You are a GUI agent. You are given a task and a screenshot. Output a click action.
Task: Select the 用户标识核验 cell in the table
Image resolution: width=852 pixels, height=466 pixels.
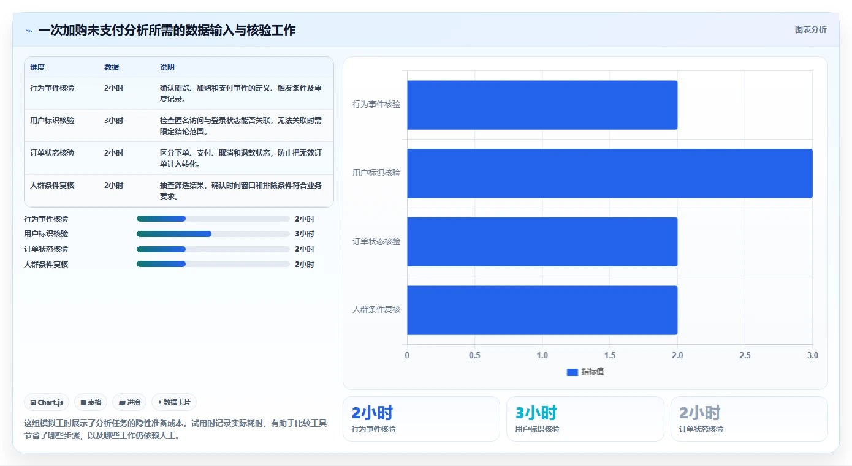(52, 121)
